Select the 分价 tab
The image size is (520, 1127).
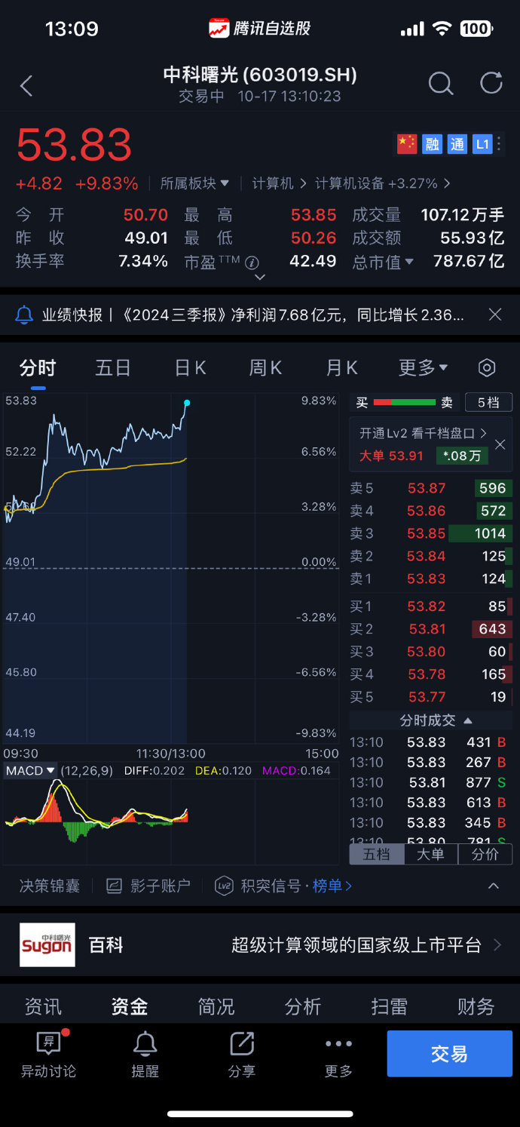point(485,855)
